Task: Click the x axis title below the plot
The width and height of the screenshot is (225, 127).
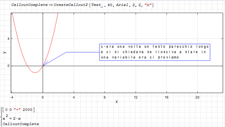Action: tap(117, 102)
